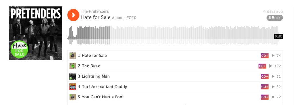Click play count icon for The Buzz
The height and width of the screenshot is (105, 295).
point(271,66)
